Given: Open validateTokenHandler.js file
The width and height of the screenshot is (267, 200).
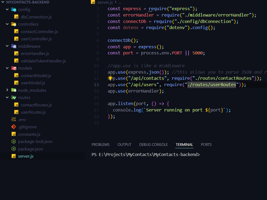Looking at the screenshot, I should click(x=43, y=61).
